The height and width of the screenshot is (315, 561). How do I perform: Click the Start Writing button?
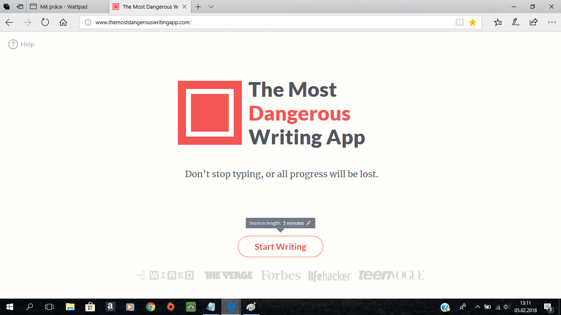point(280,247)
